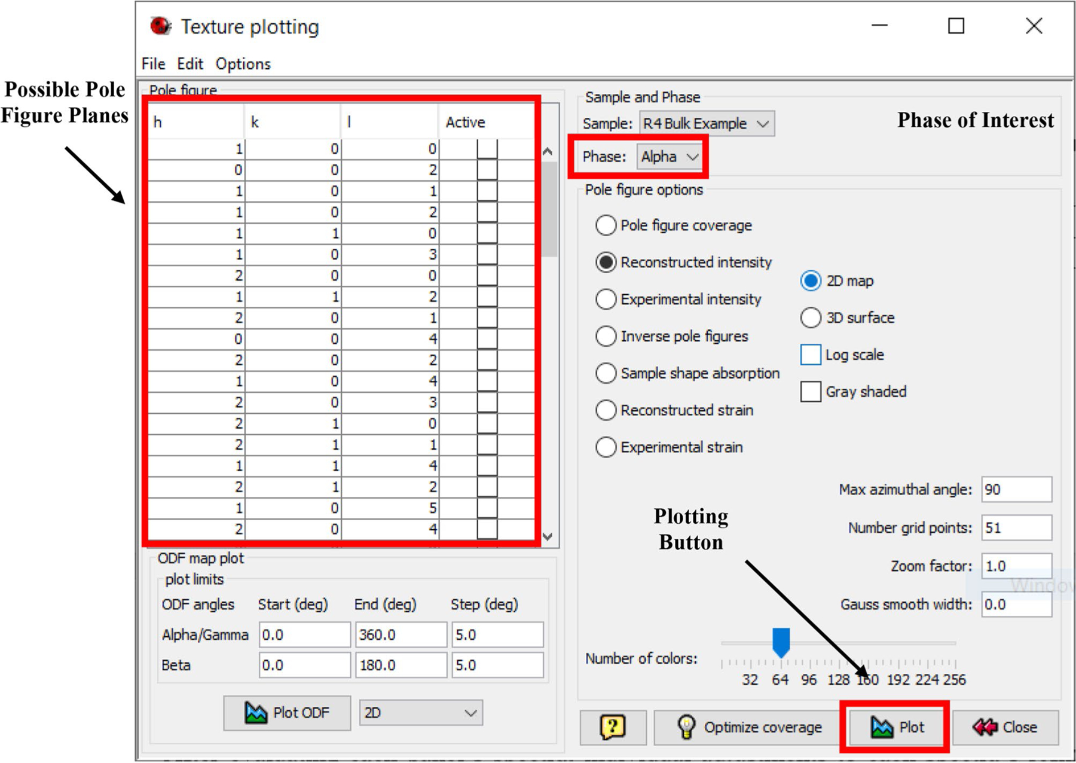Click the Max azimuthal angle field
The image size is (1076, 763).
tap(1016, 490)
